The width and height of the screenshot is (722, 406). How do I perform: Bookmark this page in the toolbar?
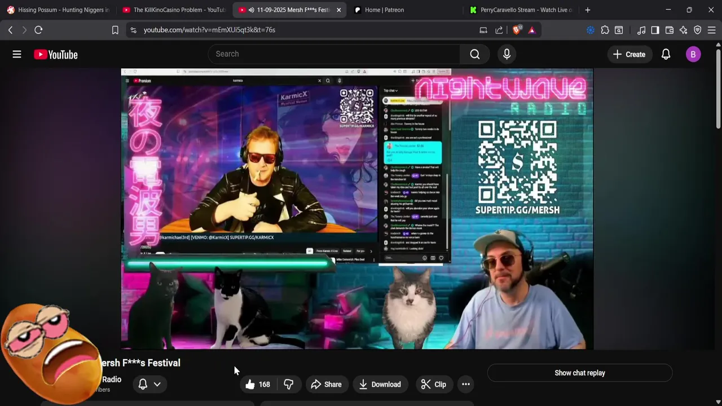click(x=115, y=30)
